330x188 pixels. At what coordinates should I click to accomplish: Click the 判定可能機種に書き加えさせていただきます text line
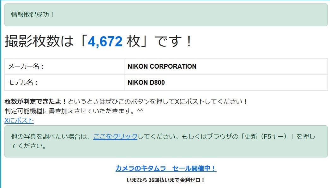point(74,111)
